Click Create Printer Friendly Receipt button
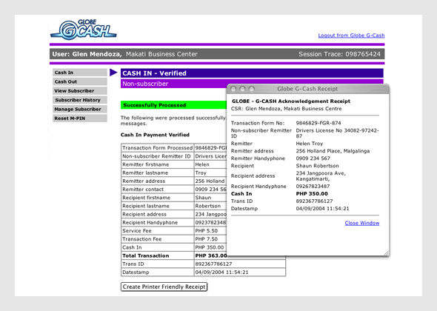Viewport: 437px width, 311px height. pos(164,287)
